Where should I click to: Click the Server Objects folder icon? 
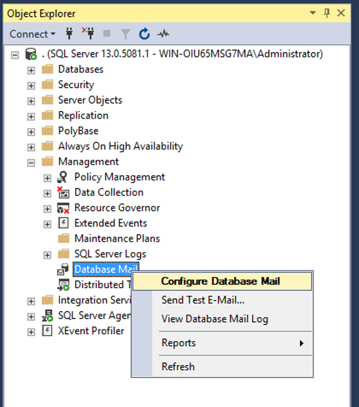point(48,100)
